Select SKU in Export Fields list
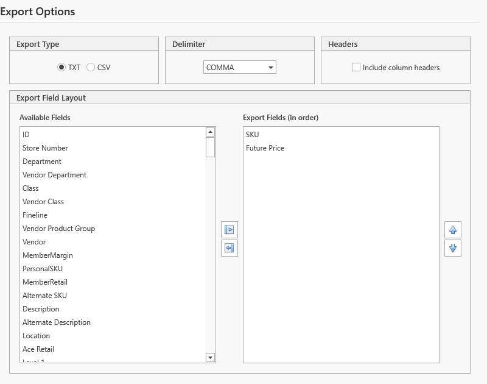This screenshot has width=487, height=384. coord(341,134)
